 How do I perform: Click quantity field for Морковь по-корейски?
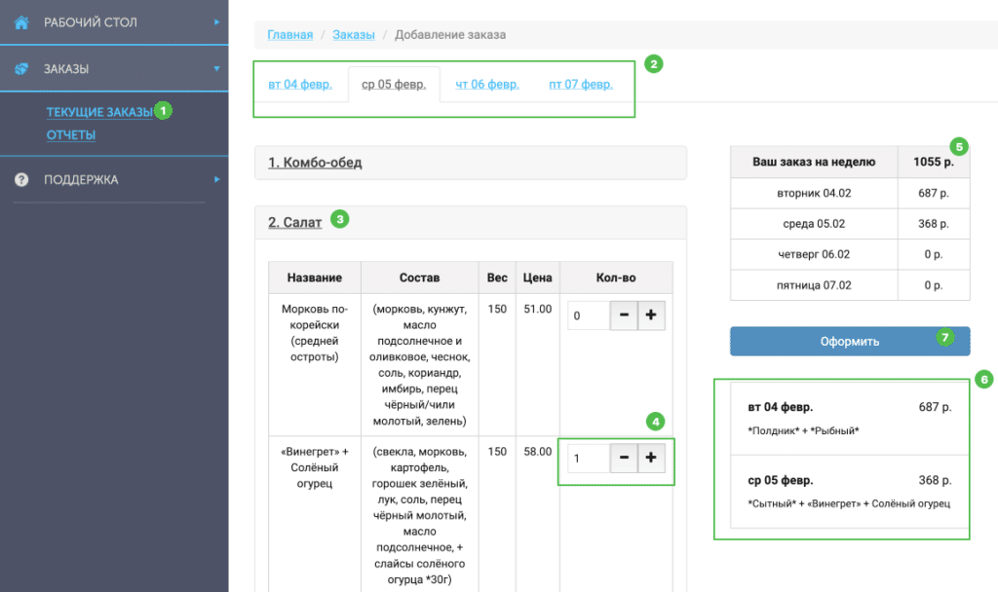tap(589, 315)
